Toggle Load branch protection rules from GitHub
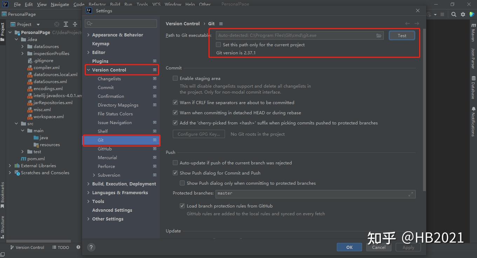477x258 pixels. pos(182,206)
